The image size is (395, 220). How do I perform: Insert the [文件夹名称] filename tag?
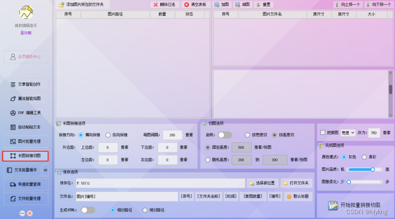click(x=208, y=196)
